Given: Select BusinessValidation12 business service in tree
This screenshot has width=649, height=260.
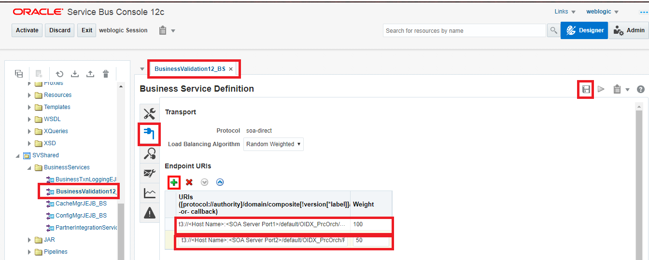Looking at the screenshot, I should click(x=86, y=192).
